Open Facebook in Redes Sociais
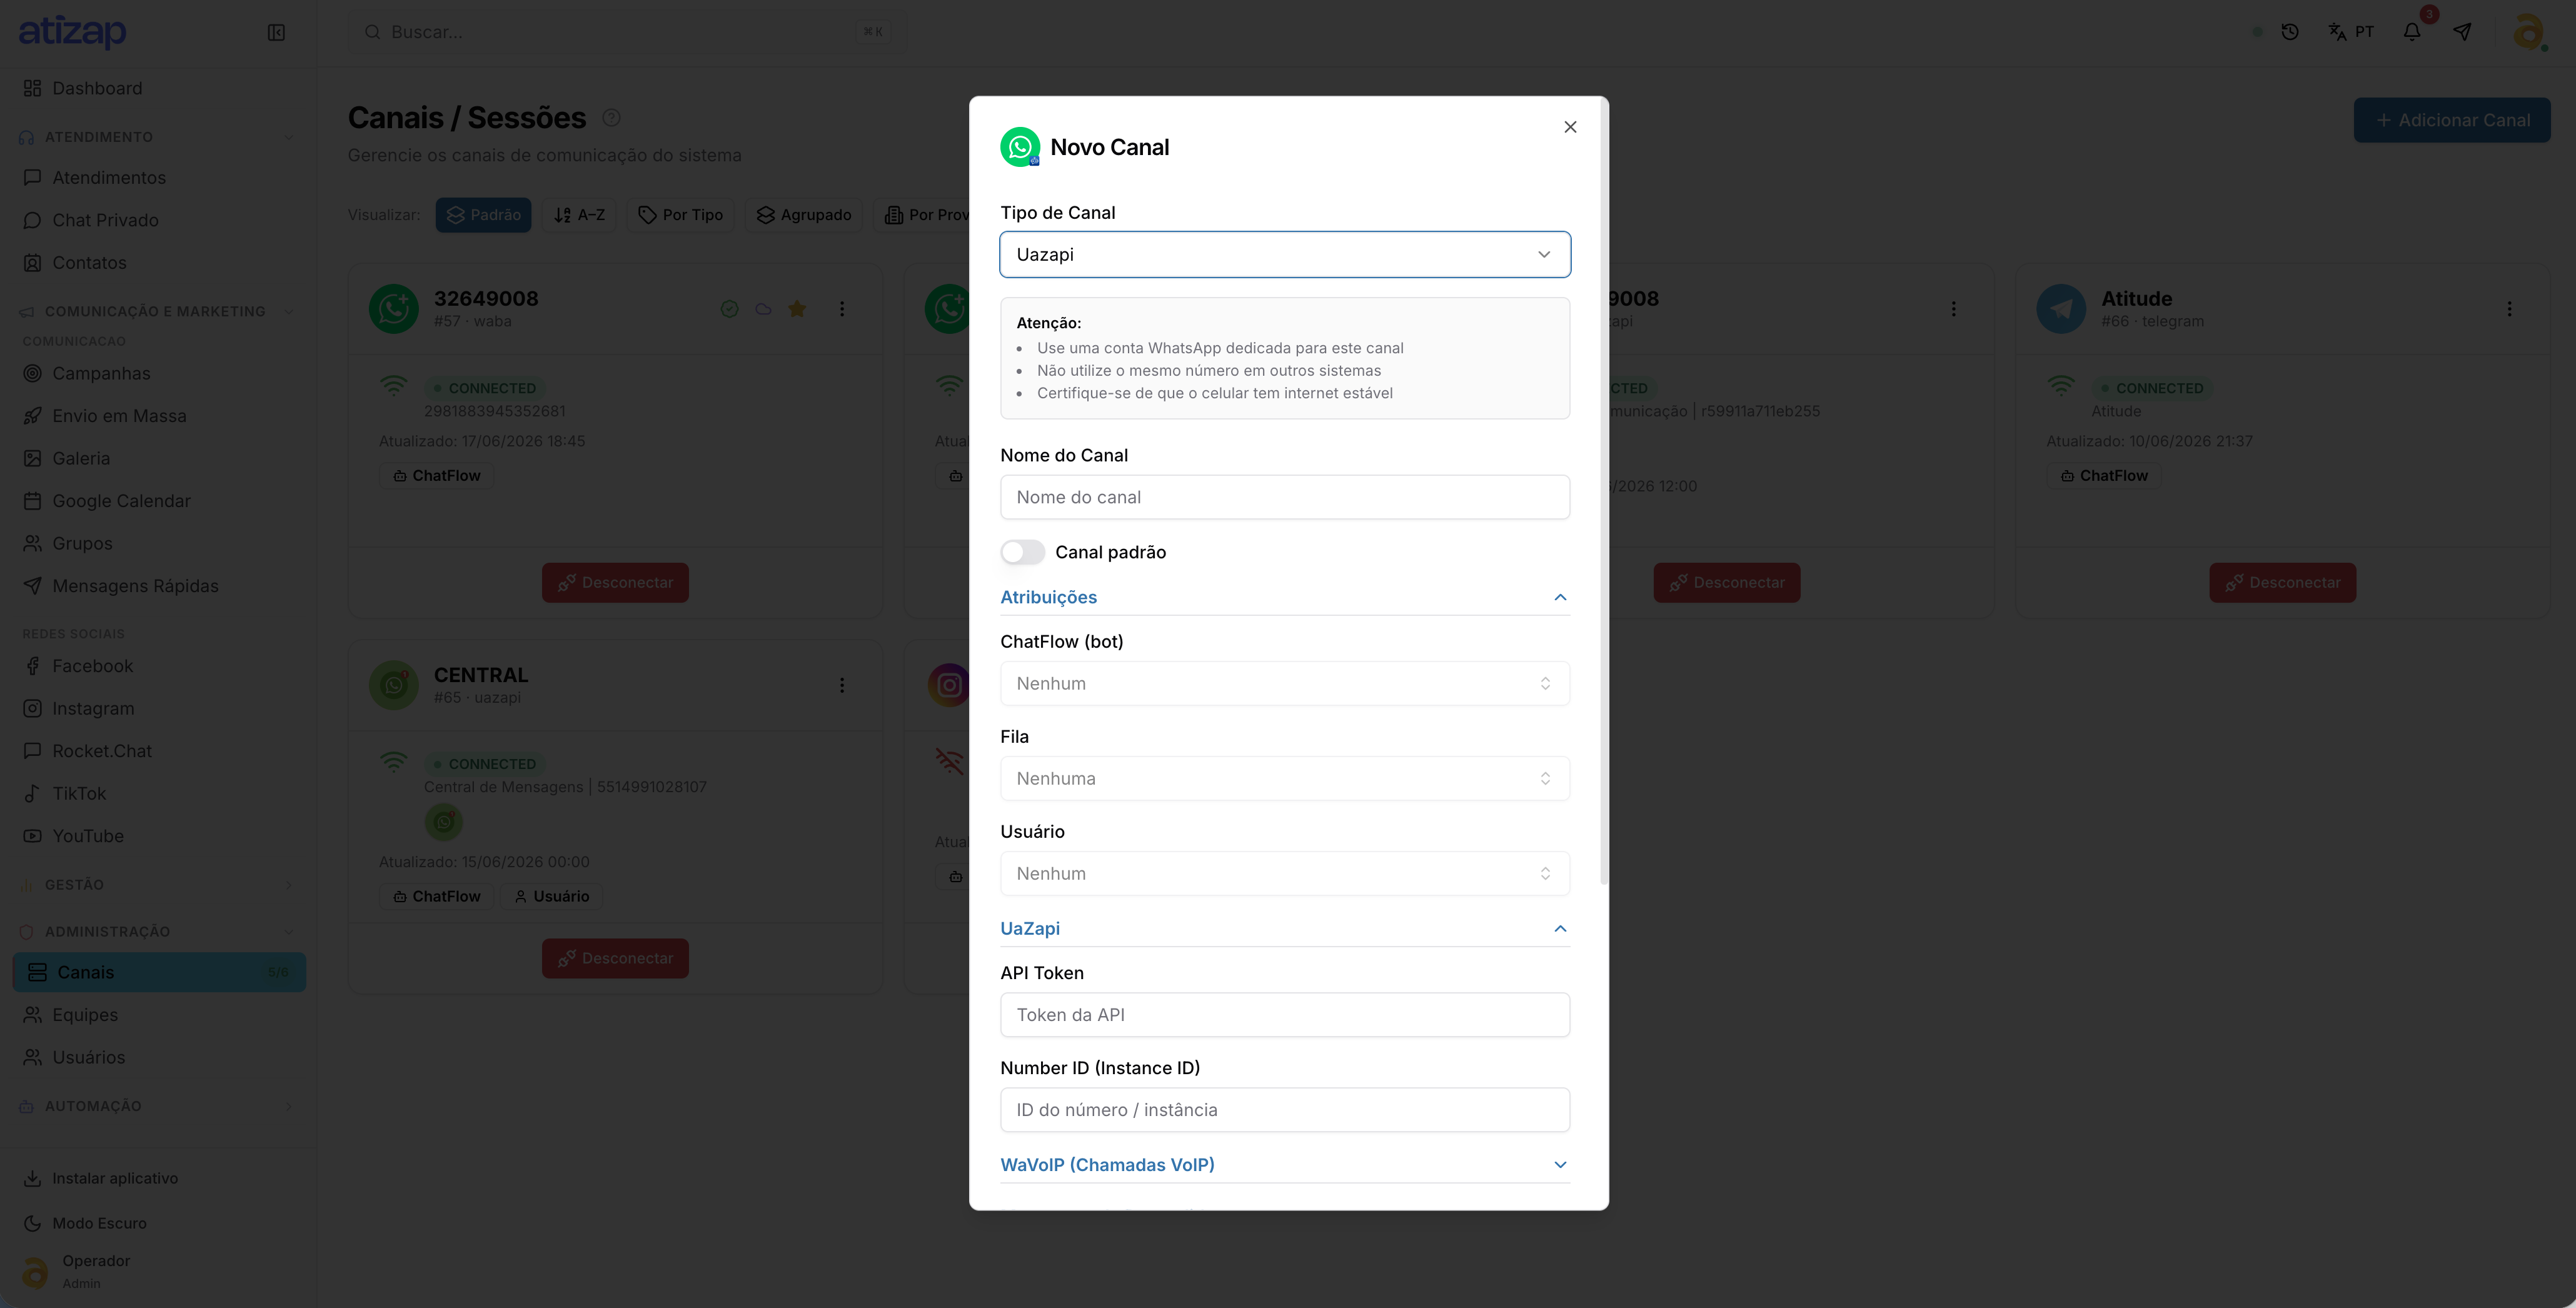Image resolution: width=2576 pixels, height=1308 pixels. [x=159, y=665]
